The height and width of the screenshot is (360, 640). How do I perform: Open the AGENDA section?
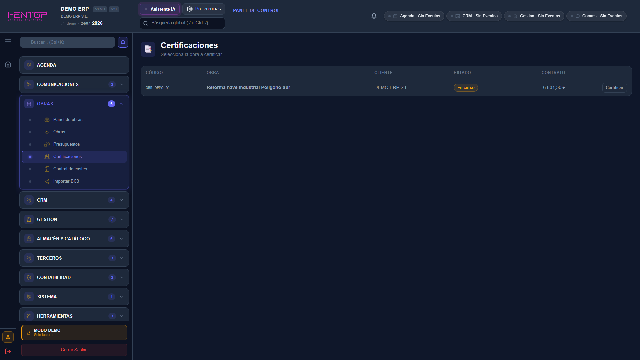coord(74,65)
